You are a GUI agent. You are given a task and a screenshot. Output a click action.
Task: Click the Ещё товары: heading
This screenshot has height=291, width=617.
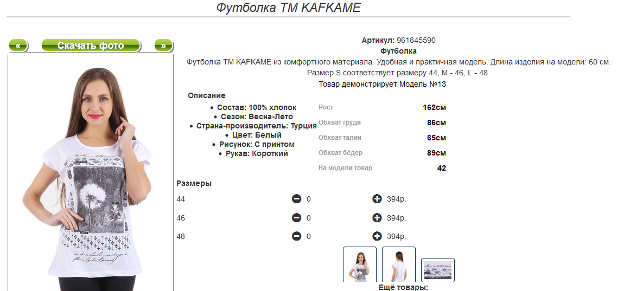coord(403,287)
